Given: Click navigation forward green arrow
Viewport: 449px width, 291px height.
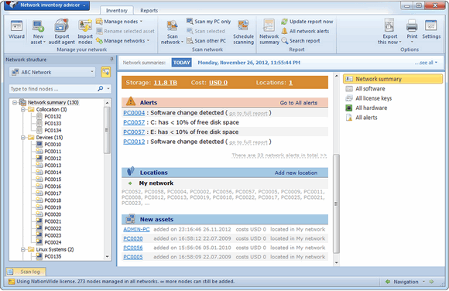Looking at the screenshot, I should (431, 282).
